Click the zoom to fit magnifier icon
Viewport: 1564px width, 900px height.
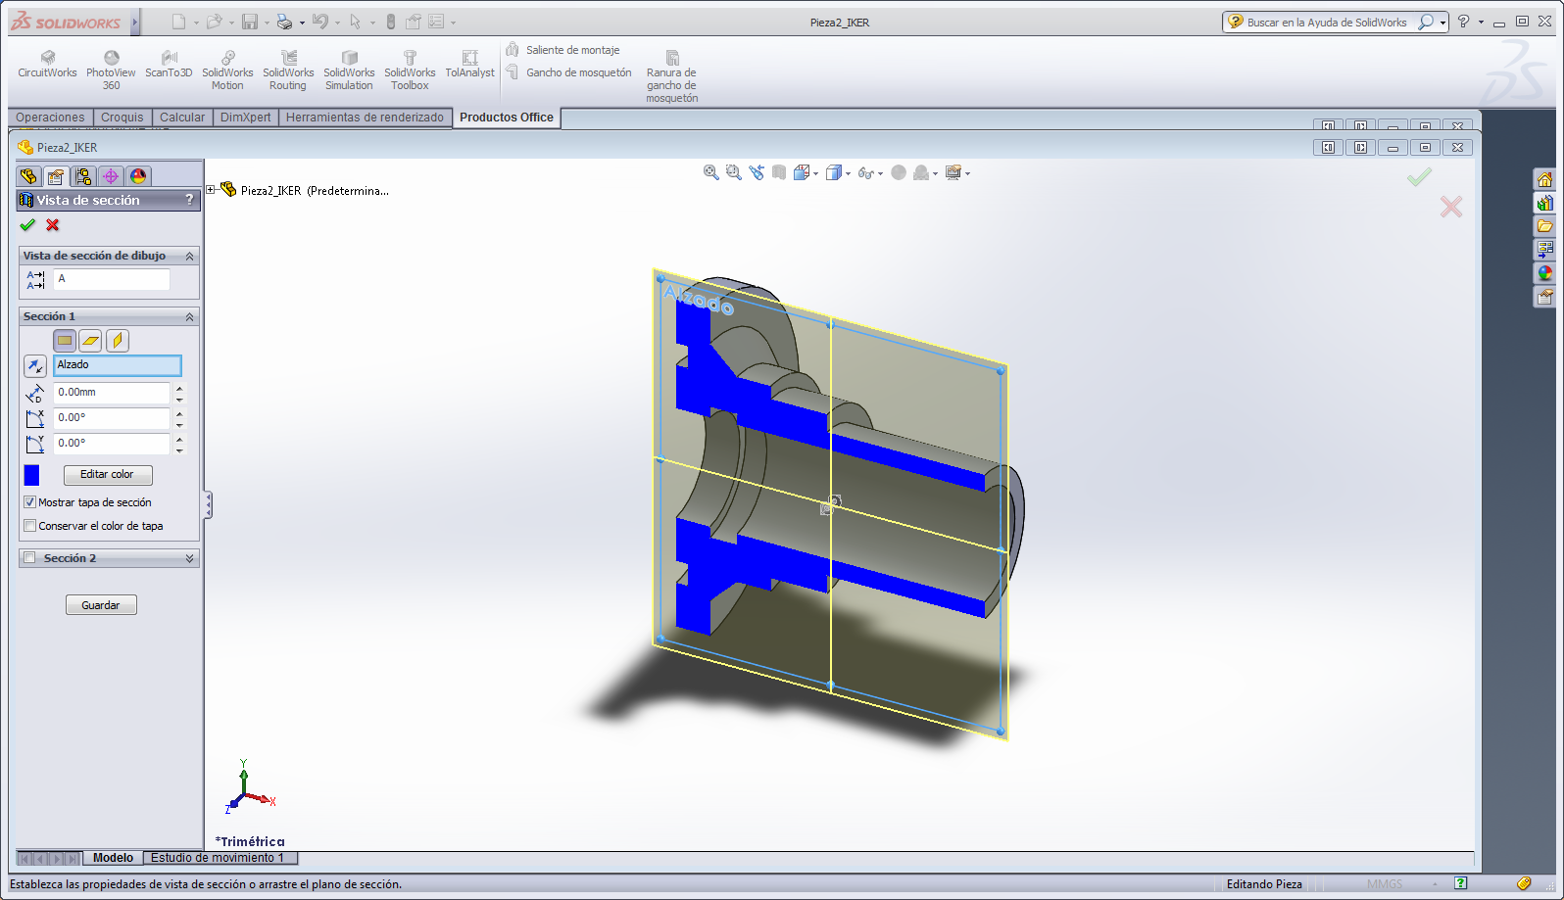pyautogui.click(x=711, y=173)
